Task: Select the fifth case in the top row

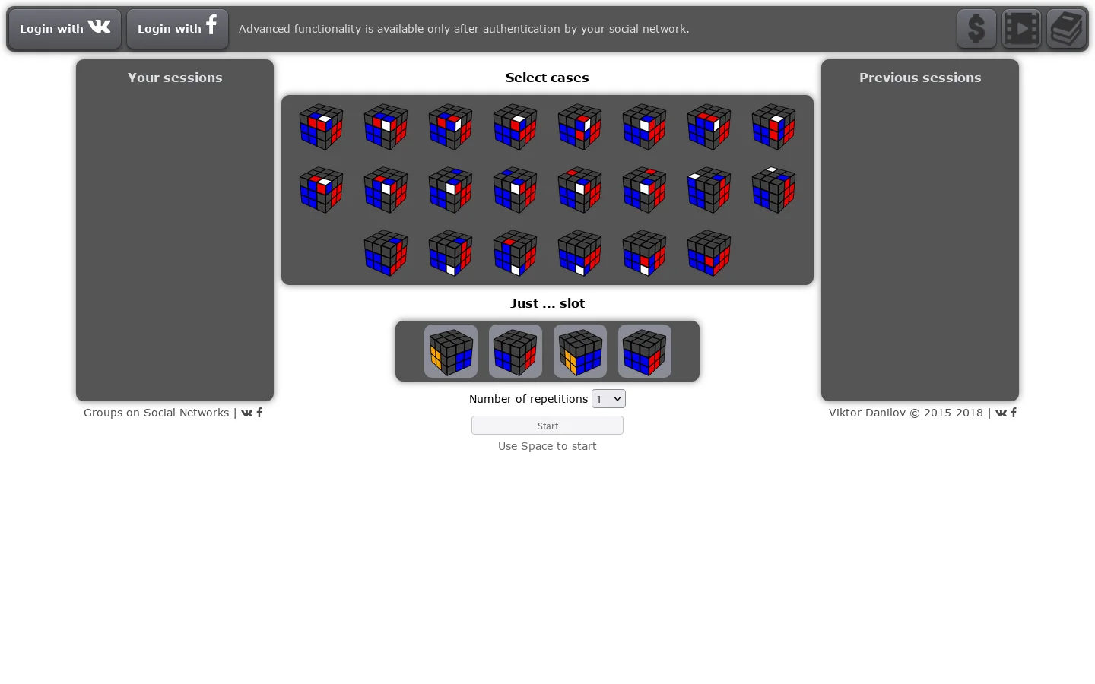Action: 580,127
